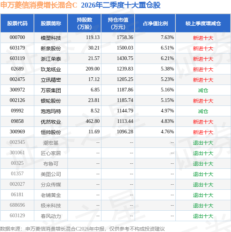Viewport: 231px width, 232px height.
Task: Click the 申万菱信消费增长混合C title
Action: click(39, 5)
